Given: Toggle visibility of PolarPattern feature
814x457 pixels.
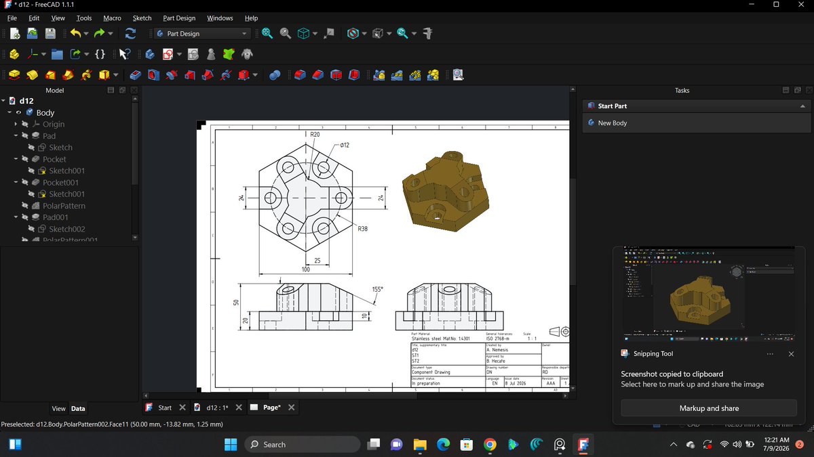Looking at the screenshot, I should [25, 206].
